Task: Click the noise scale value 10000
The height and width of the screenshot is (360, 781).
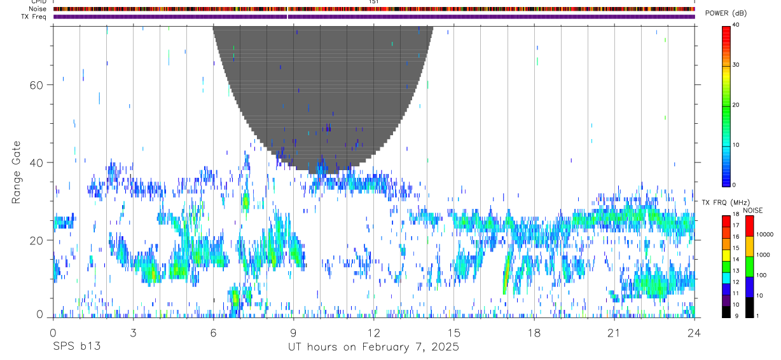Action: click(764, 234)
